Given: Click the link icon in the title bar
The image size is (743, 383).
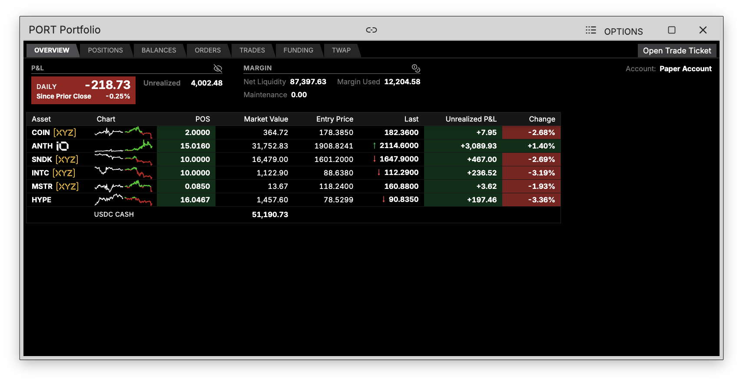Looking at the screenshot, I should [371, 30].
